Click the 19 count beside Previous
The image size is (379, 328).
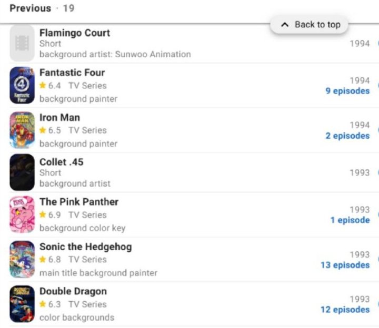tap(68, 8)
